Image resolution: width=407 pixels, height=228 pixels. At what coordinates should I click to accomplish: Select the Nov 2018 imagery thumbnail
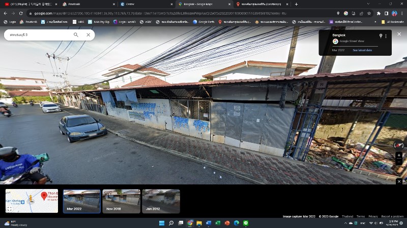121,201
